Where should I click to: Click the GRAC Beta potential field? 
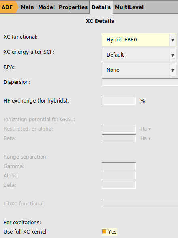click(x=119, y=138)
